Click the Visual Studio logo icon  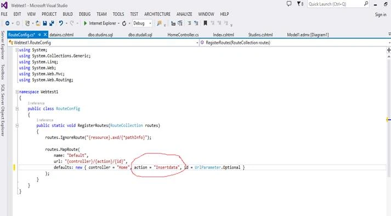click(x=4, y=5)
